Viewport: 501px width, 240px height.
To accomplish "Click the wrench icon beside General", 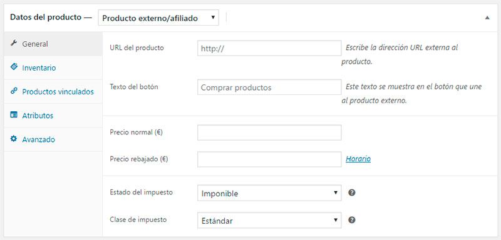I will [x=13, y=43].
